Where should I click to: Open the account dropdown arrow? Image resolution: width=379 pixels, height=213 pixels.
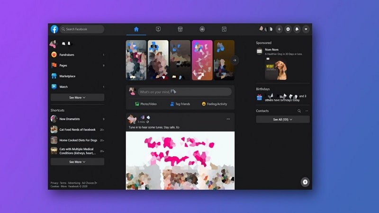306,29
